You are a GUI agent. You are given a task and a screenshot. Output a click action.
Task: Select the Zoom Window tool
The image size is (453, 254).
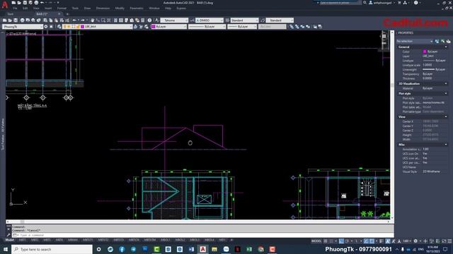(103, 20)
